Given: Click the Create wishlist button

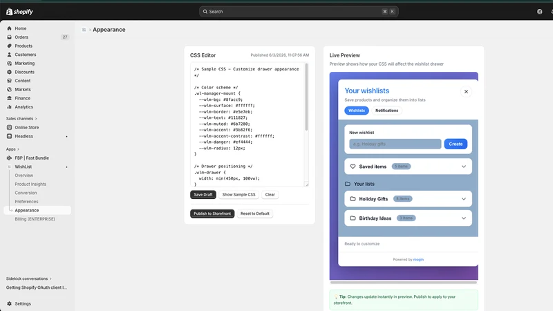Looking at the screenshot, I should 456,144.
